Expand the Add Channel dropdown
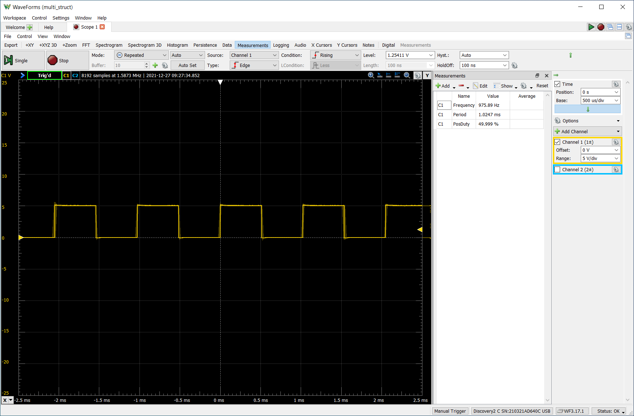 pos(588,131)
